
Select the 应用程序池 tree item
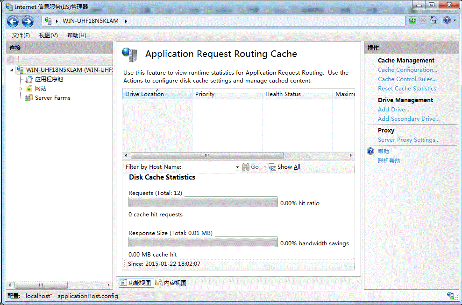tap(49, 79)
